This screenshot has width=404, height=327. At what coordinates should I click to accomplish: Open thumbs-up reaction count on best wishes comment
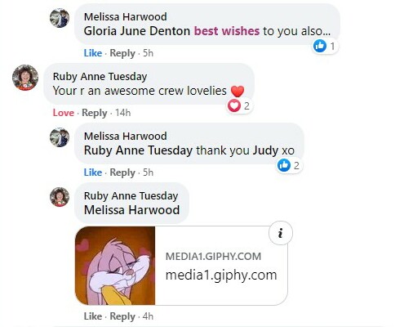(325, 46)
